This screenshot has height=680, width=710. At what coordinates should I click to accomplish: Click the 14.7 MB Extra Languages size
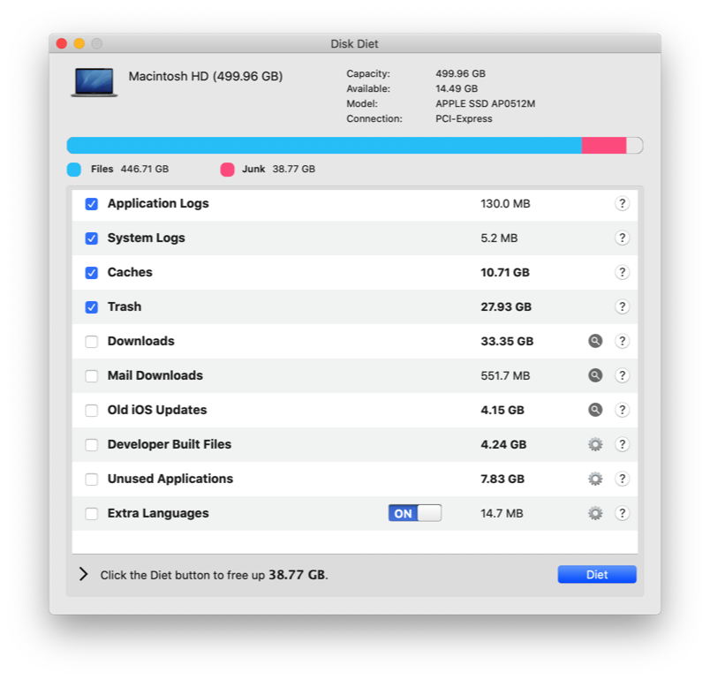click(502, 513)
